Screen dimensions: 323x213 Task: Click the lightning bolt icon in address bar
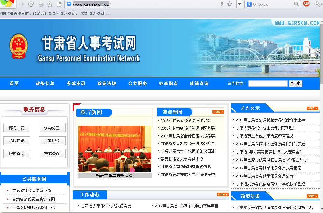[x=222, y=4]
